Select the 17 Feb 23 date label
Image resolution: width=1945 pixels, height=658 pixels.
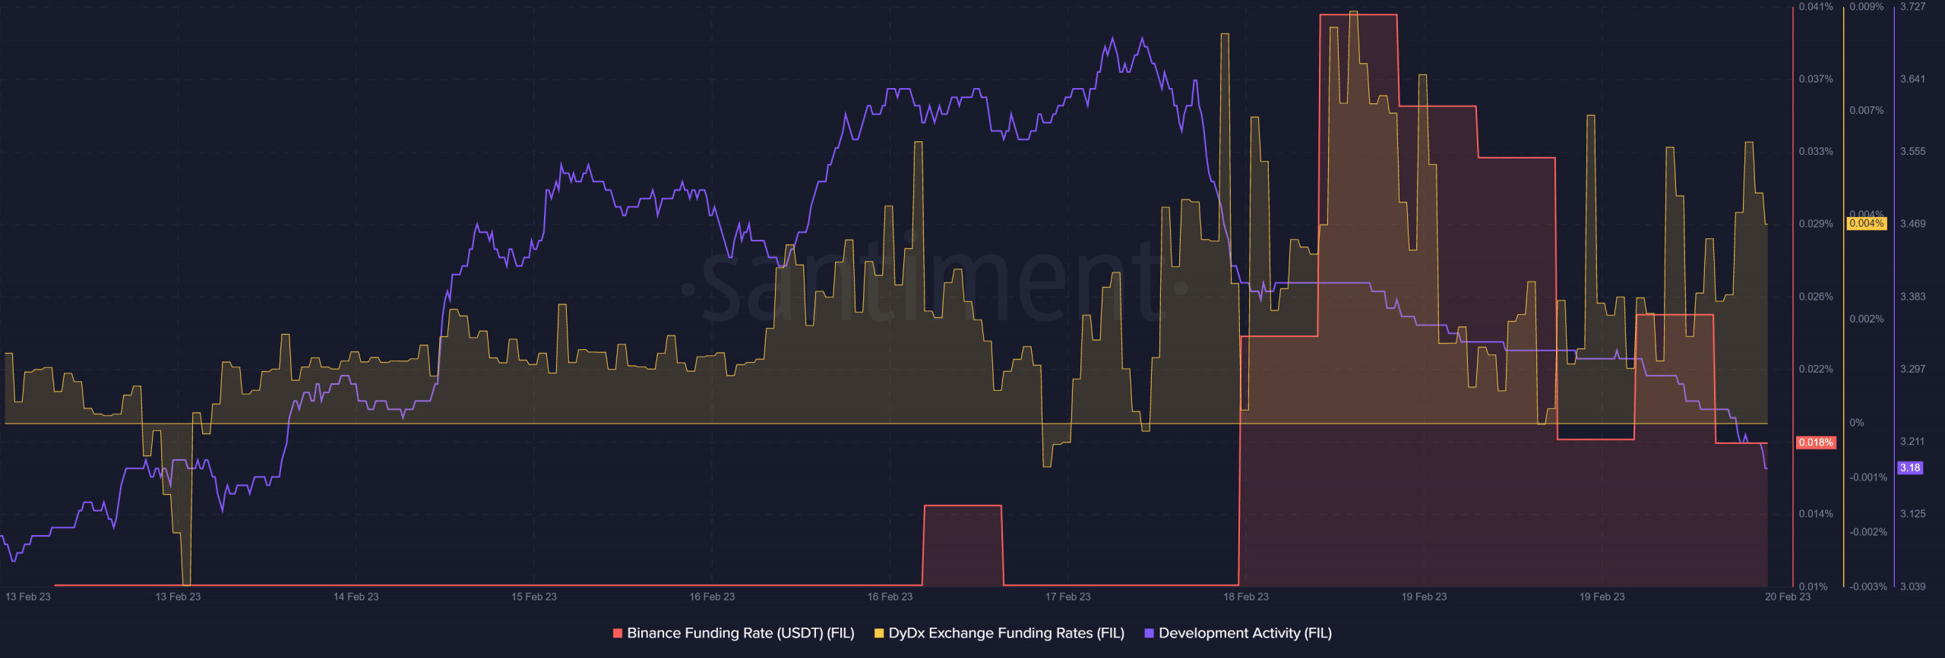point(1067,597)
